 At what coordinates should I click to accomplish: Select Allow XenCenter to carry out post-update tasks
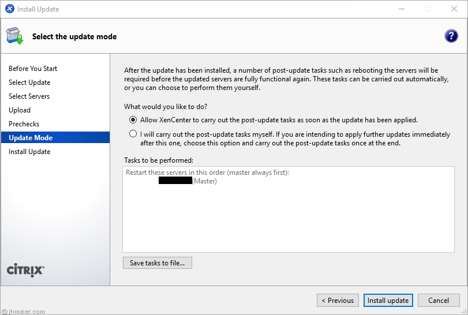point(133,120)
